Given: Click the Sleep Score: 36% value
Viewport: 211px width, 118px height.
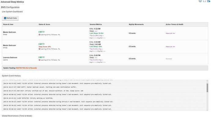Looking at the screenshot, I should 45,47.
